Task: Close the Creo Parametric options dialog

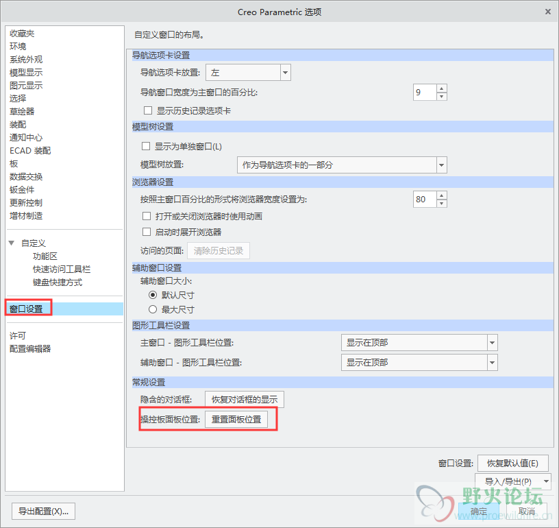Action: click(547, 12)
